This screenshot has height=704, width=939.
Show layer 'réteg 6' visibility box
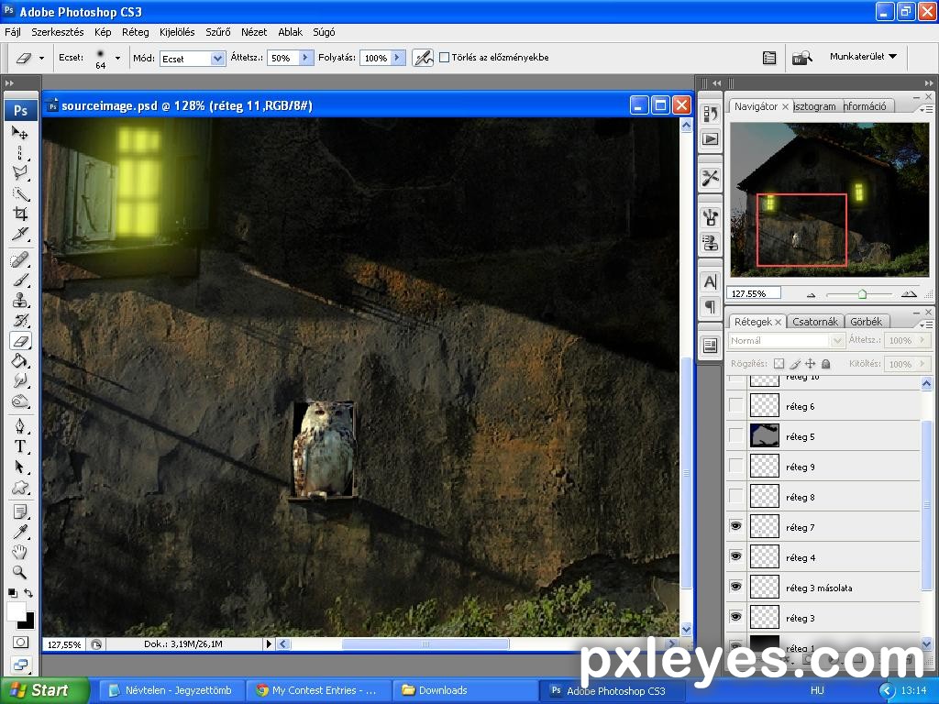point(736,405)
